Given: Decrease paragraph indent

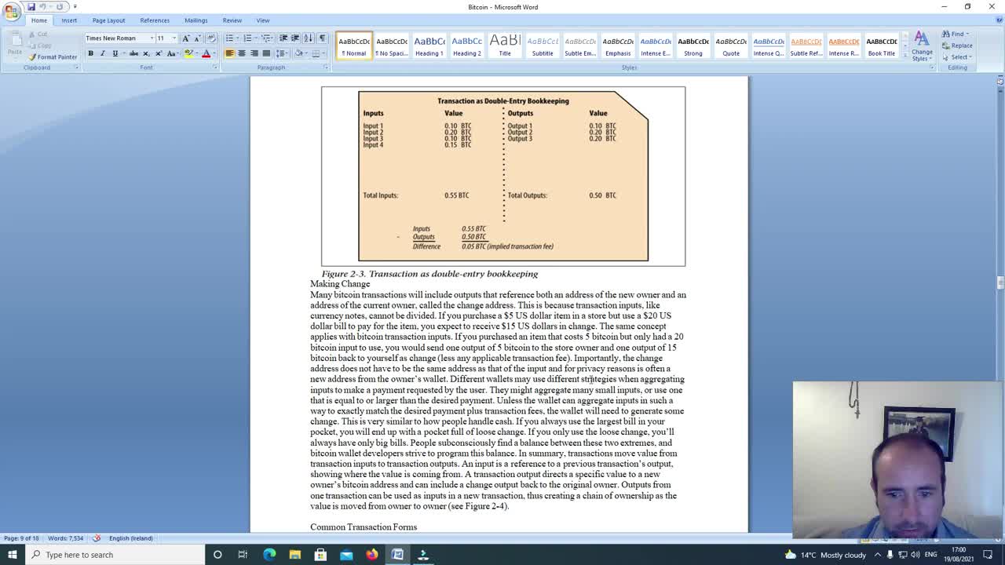Looking at the screenshot, I should (x=283, y=38).
